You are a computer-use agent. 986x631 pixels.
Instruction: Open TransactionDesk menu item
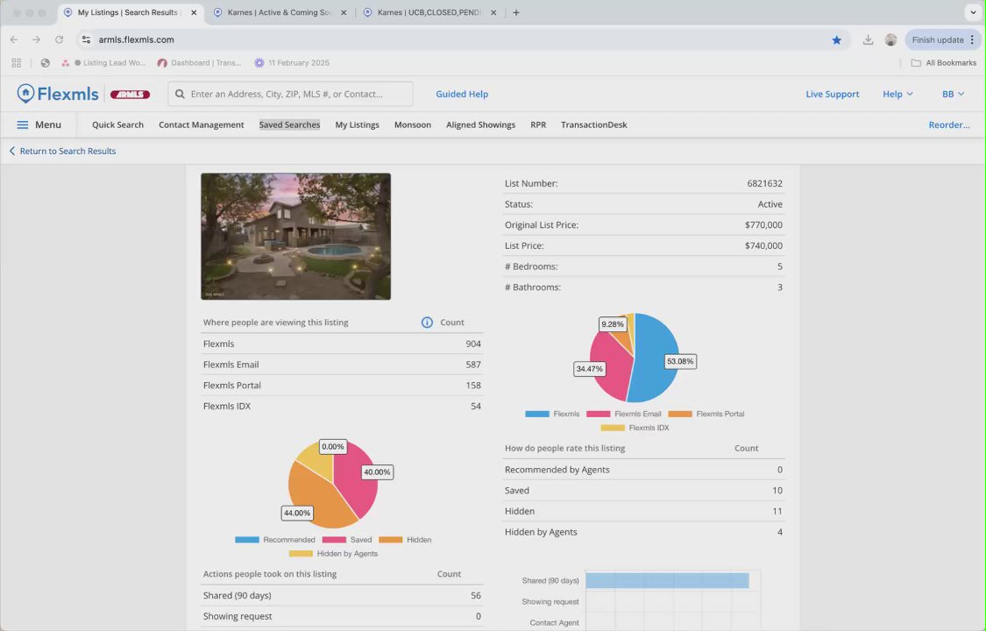pyautogui.click(x=593, y=124)
